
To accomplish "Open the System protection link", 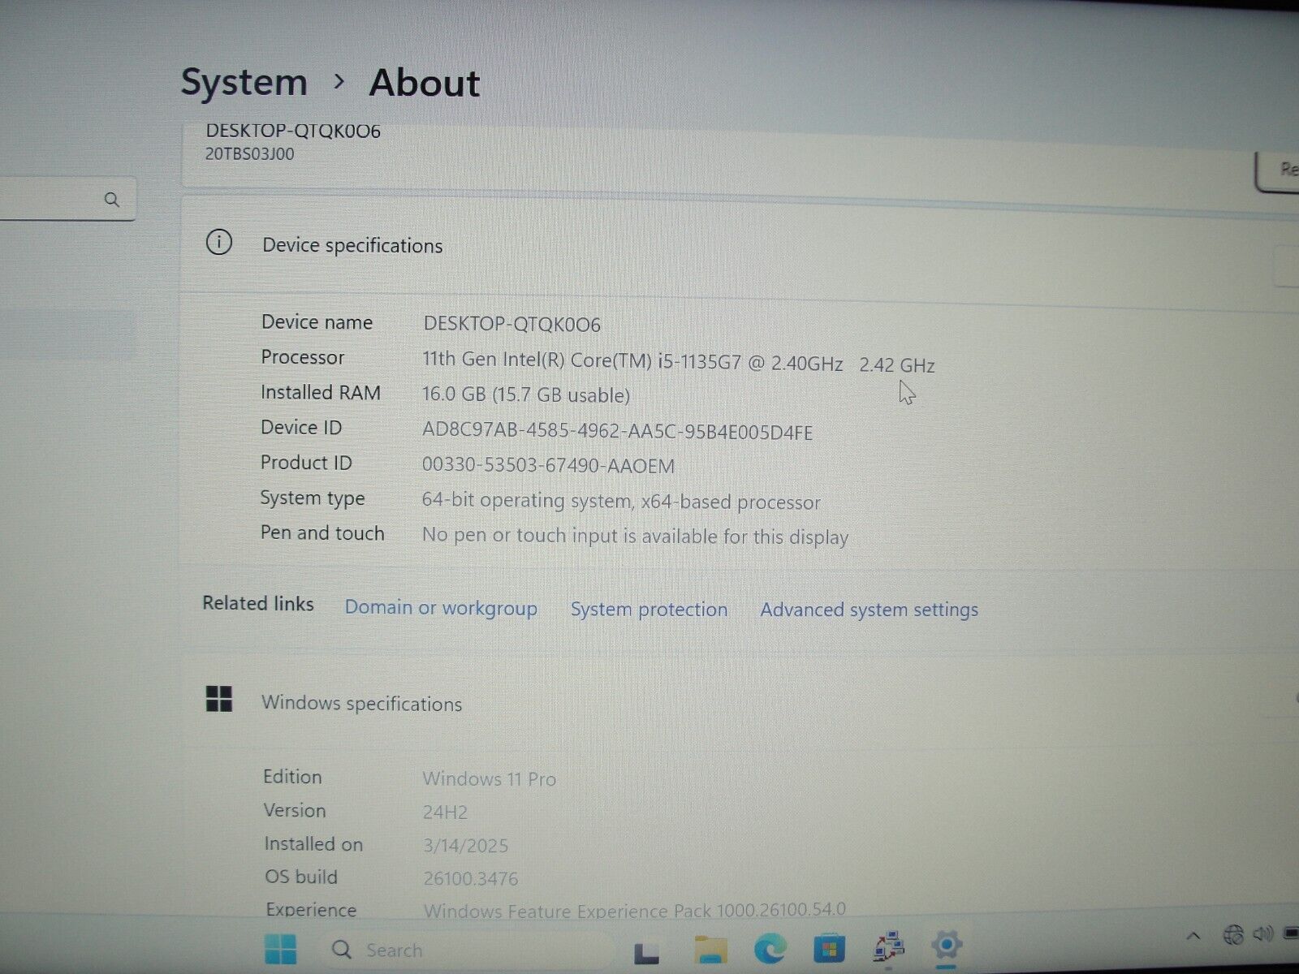I will (x=649, y=610).
